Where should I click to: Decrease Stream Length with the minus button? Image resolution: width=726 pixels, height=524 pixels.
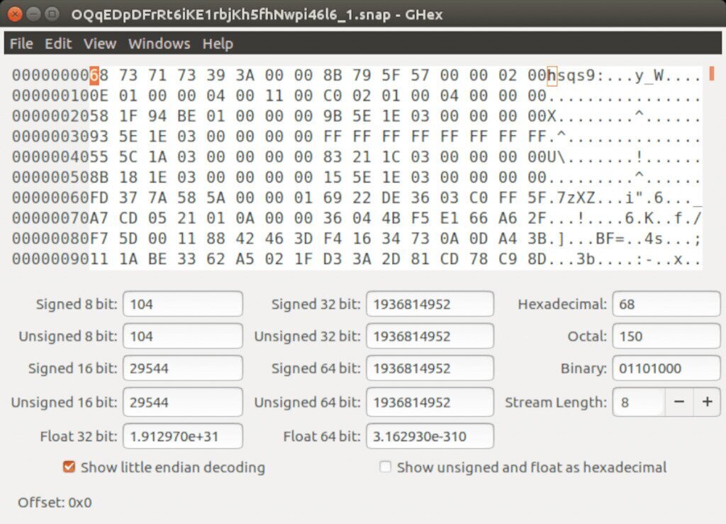tap(678, 402)
